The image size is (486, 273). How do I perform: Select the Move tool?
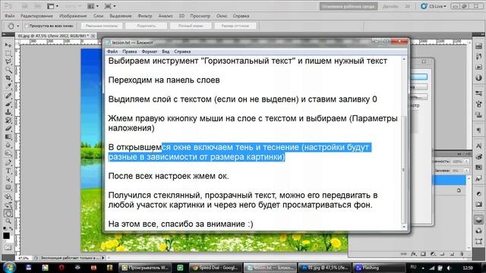pyautogui.click(x=8, y=45)
